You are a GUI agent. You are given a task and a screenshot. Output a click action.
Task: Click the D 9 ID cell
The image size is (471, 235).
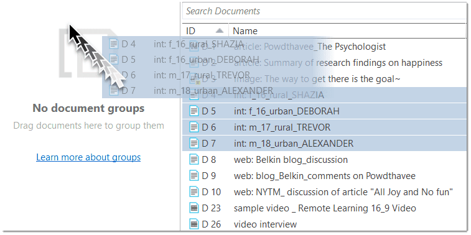[209, 176]
